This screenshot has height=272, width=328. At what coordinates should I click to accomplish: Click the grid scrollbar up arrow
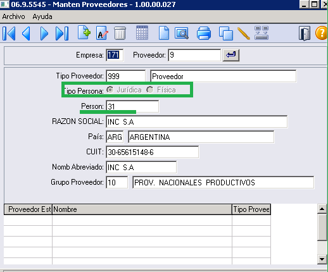322,209
